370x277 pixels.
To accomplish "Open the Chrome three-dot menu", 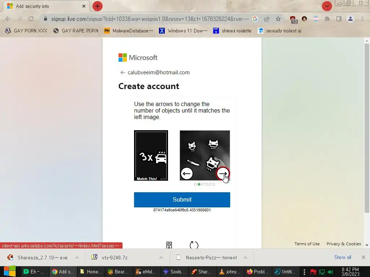I will click(x=362, y=19).
